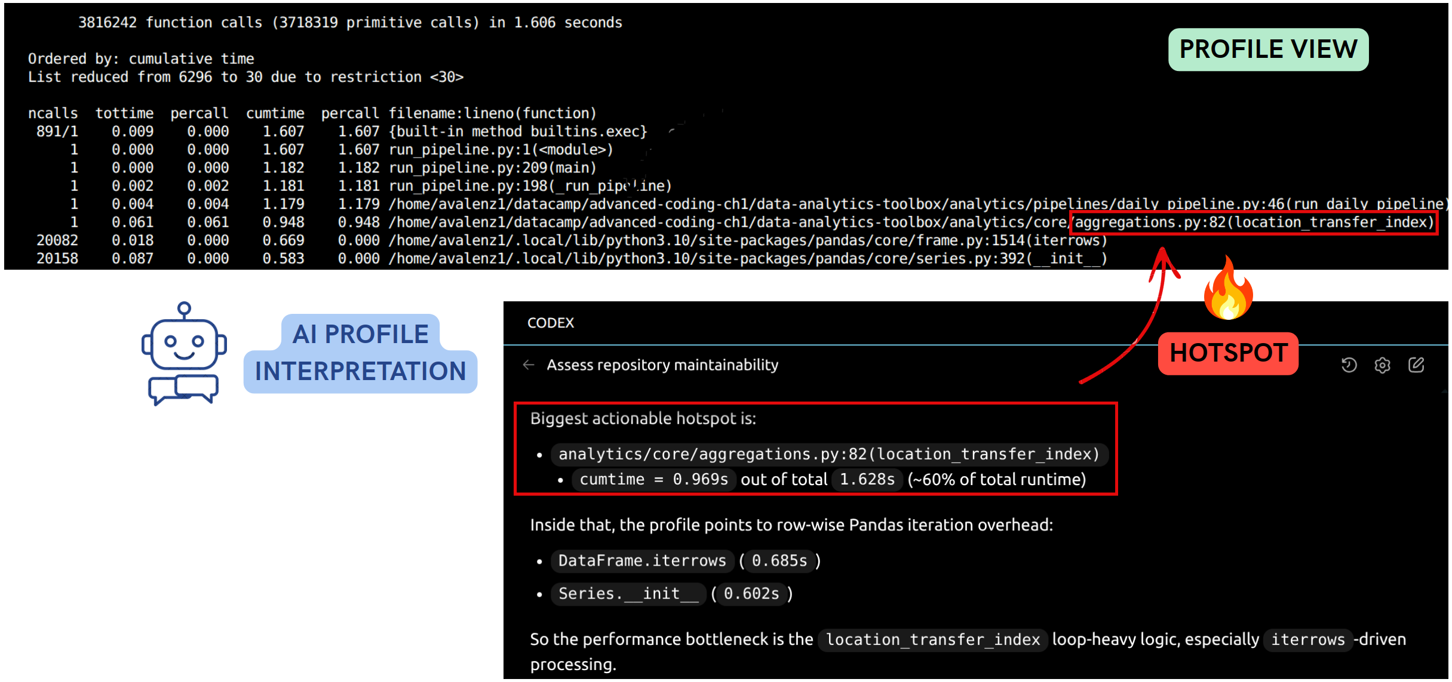This screenshot has height=682, width=1452.
Task: Click the Assess repository maintainability title
Action: coord(662,365)
